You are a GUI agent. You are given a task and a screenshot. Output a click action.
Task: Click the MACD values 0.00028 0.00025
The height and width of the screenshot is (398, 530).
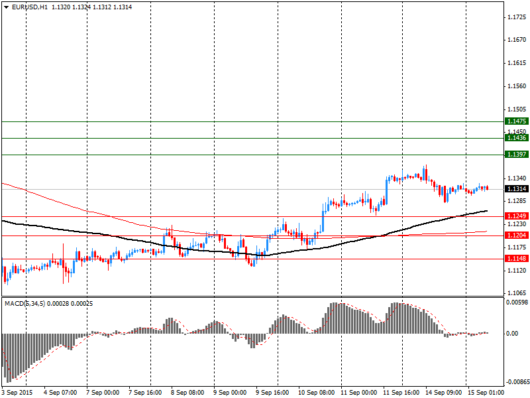point(70,304)
